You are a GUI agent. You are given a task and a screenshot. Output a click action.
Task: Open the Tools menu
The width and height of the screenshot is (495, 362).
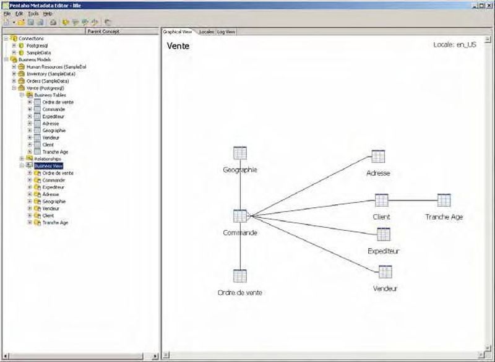click(33, 13)
